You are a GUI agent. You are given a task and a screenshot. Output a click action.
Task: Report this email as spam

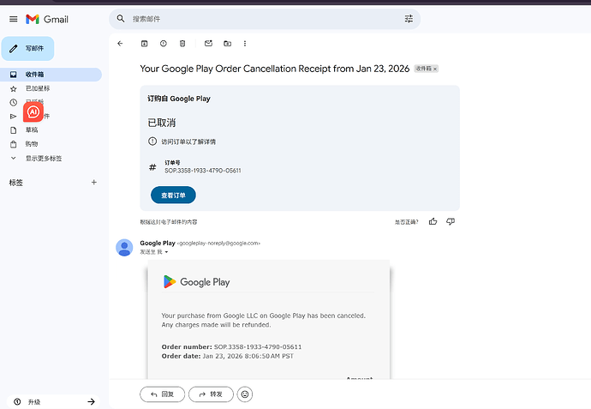point(164,44)
